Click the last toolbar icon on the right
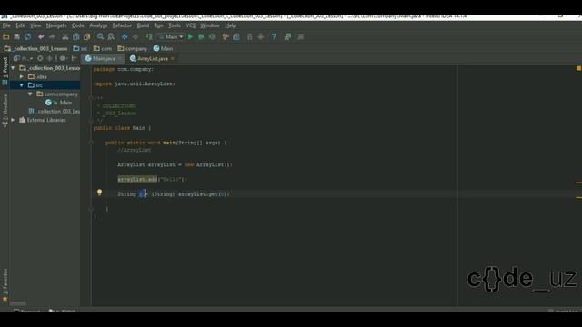Image resolution: width=582 pixels, height=327 pixels. (x=301, y=36)
